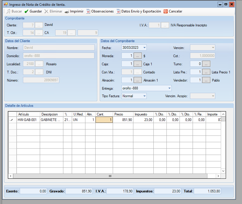Open Datos Envío y Exportación label
The height and width of the screenshot is (204, 242).
point(141,11)
